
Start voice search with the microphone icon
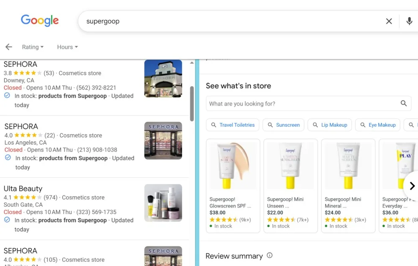[409, 21]
